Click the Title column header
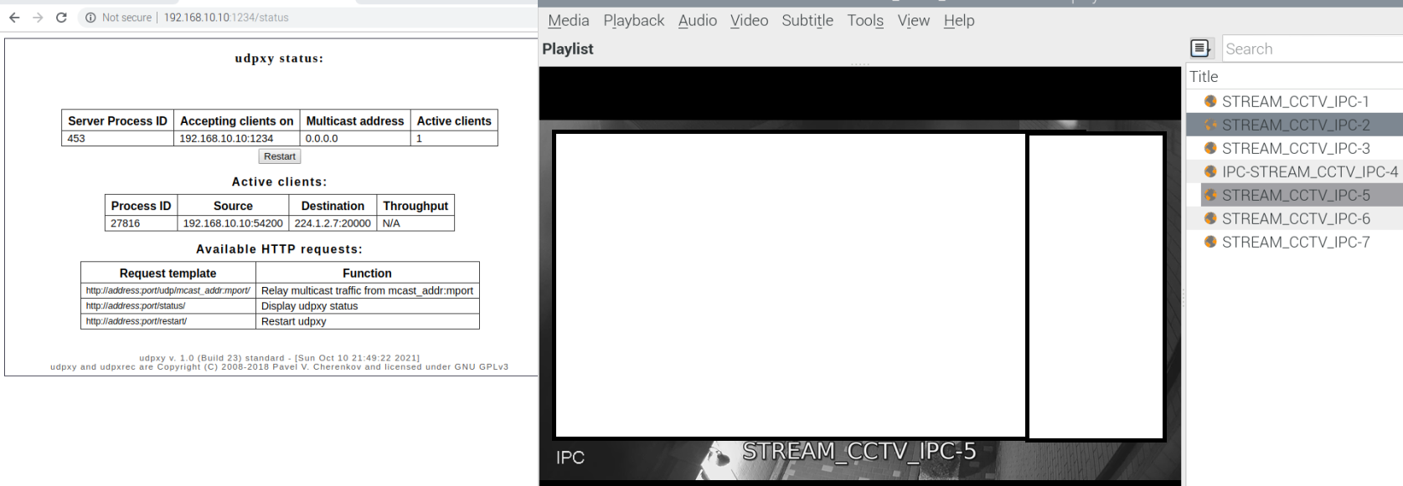This screenshot has height=486, width=1403. tap(1204, 77)
